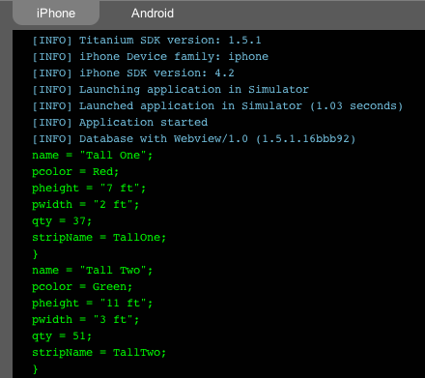
Task: Select the iPhone Device family: iphone line
Action: click(x=150, y=57)
